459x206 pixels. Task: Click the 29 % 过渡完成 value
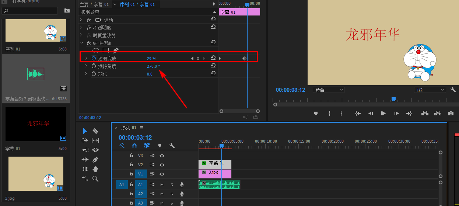click(151, 59)
